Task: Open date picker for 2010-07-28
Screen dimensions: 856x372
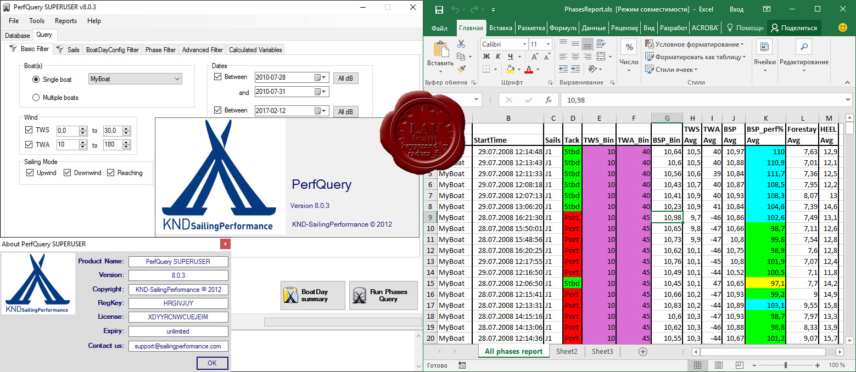Action: 321,77
